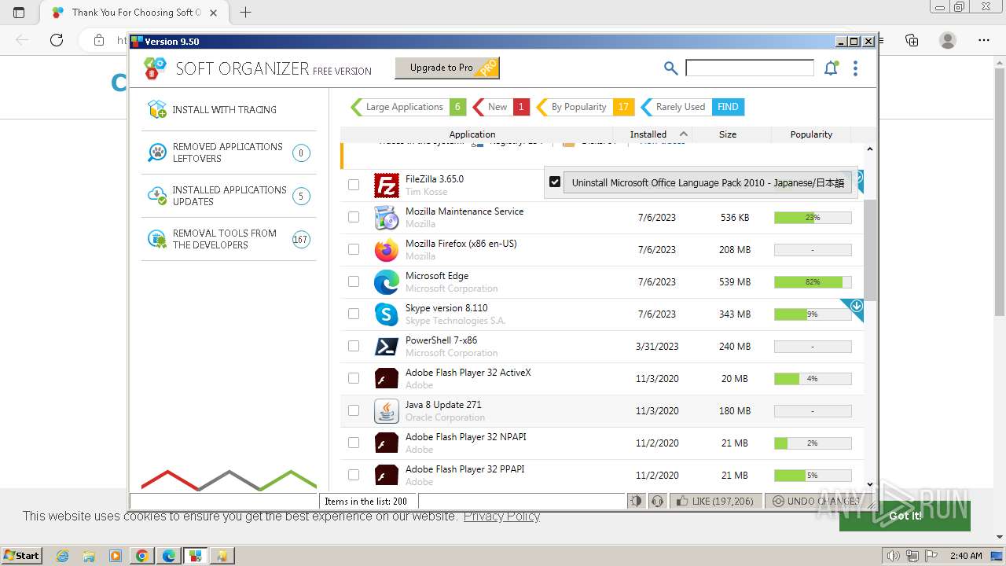Click the search magnifier icon
Image resolution: width=1006 pixels, height=566 pixels.
670,68
